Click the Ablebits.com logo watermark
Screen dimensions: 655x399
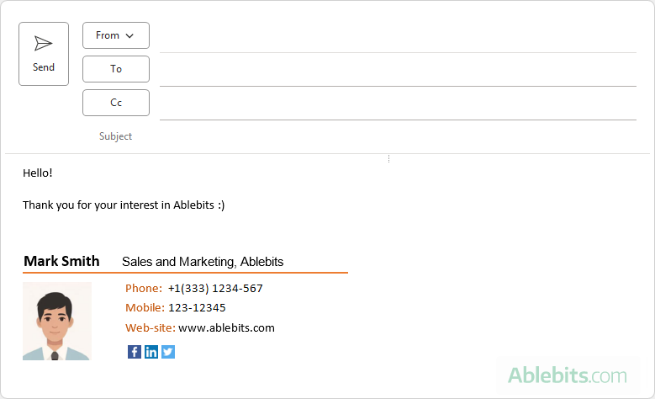coord(567,375)
